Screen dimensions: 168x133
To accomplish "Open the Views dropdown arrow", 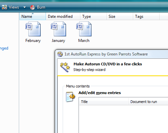I will (24, 7).
